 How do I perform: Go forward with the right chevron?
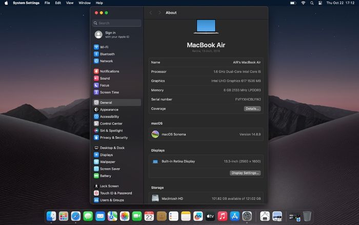[159, 13]
